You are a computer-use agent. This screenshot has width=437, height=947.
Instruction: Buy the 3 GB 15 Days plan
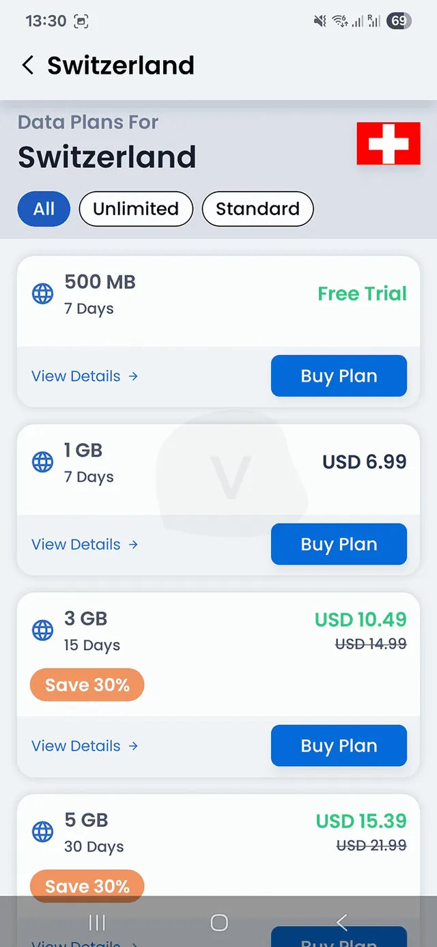point(339,746)
